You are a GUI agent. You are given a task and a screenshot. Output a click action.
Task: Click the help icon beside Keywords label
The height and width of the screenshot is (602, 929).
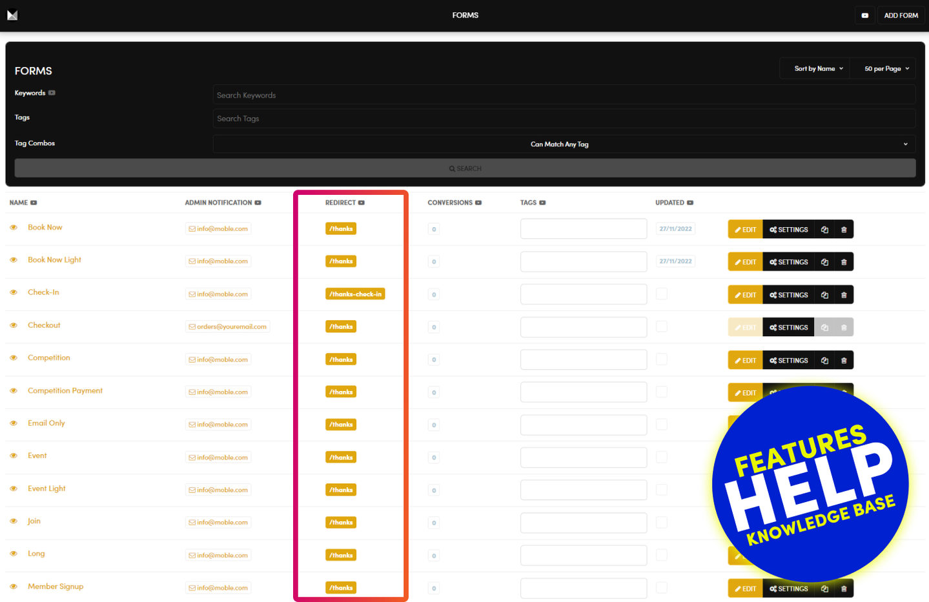52,93
